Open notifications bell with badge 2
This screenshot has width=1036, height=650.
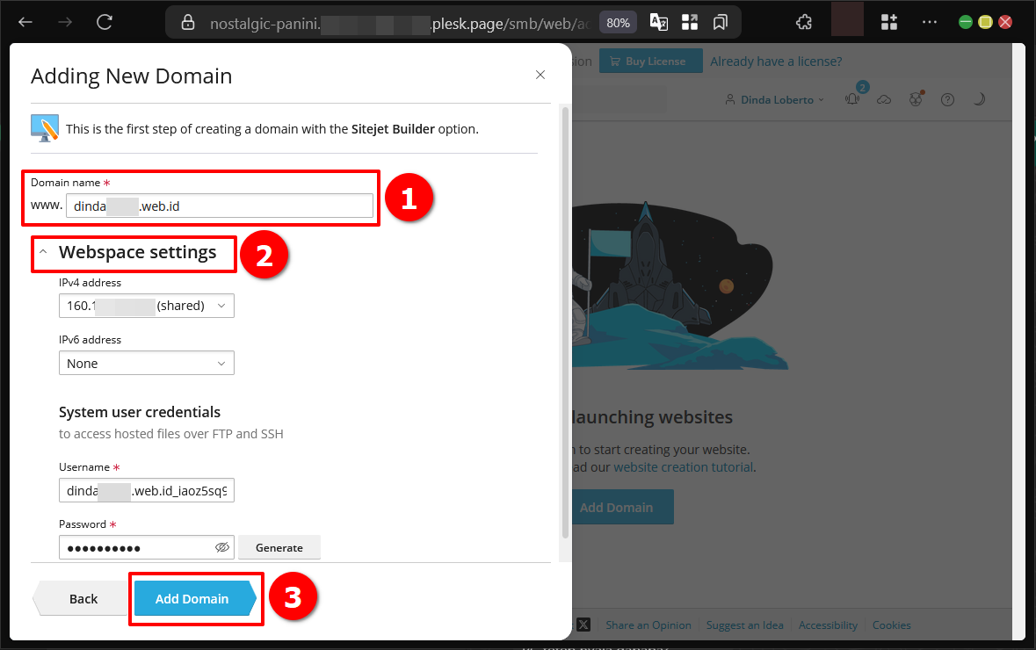coord(852,99)
